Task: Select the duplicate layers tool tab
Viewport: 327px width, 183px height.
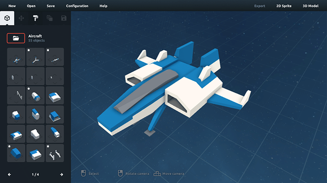Action: pos(50,18)
